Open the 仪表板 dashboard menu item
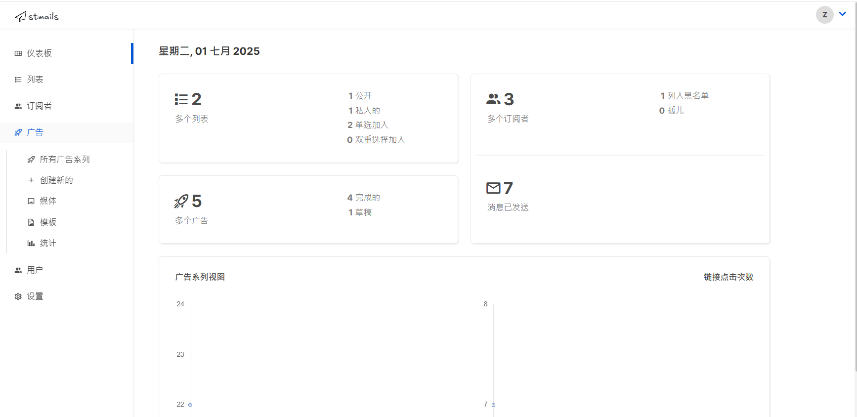 [x=39, y=53]
